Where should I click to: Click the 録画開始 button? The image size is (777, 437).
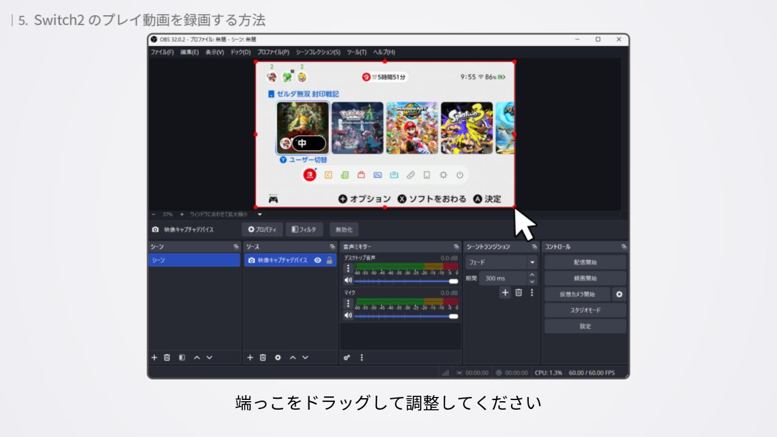[585, 279]
